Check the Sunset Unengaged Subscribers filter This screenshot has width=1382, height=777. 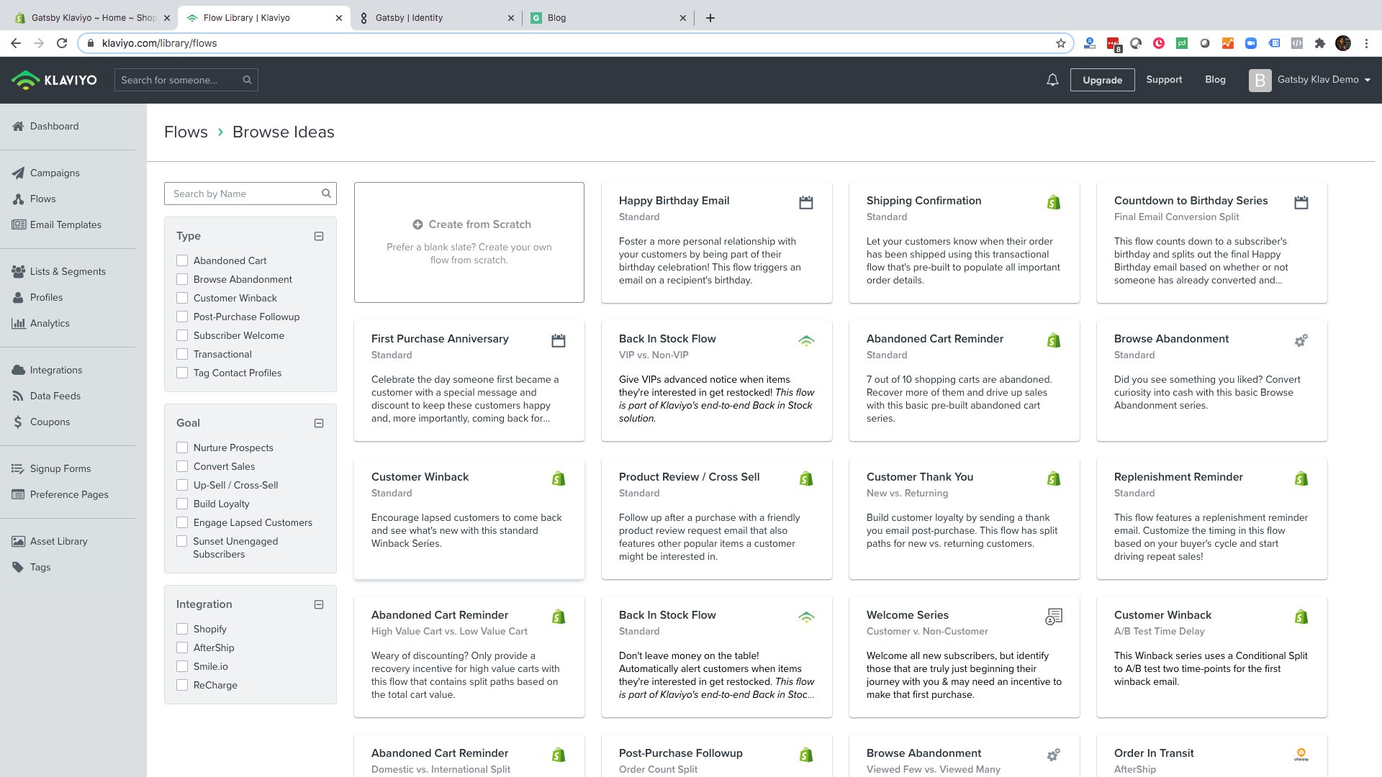point(182,541)
